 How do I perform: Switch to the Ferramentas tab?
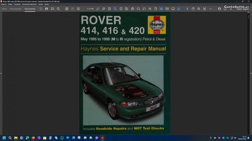tap(15, 9)
